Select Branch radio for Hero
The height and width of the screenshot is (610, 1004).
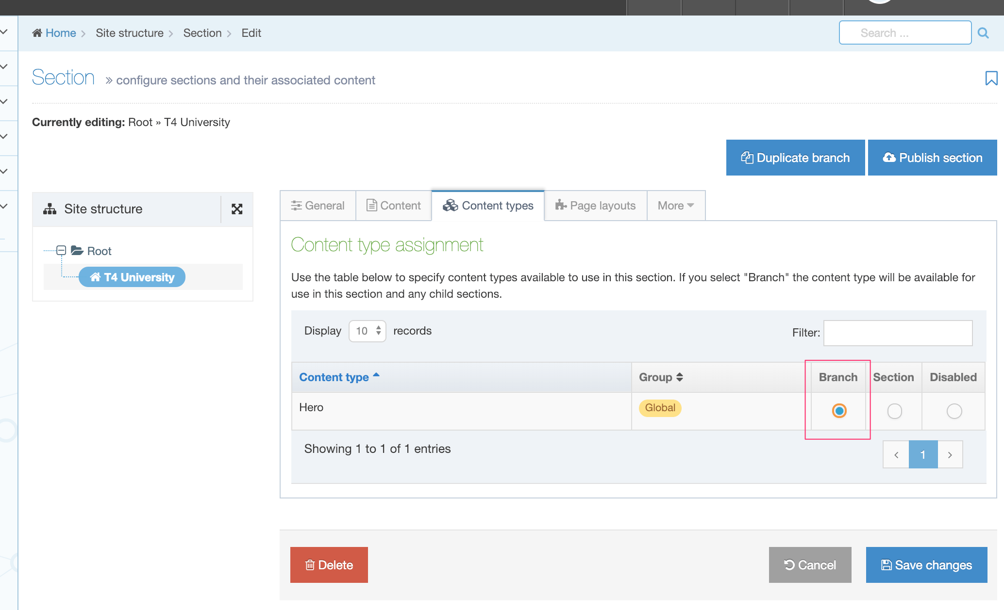point(839,411)
